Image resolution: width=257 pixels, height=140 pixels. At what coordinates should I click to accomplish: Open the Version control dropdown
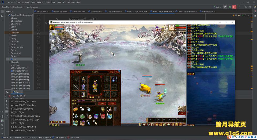pyautogui.click(x=33, y=7)
